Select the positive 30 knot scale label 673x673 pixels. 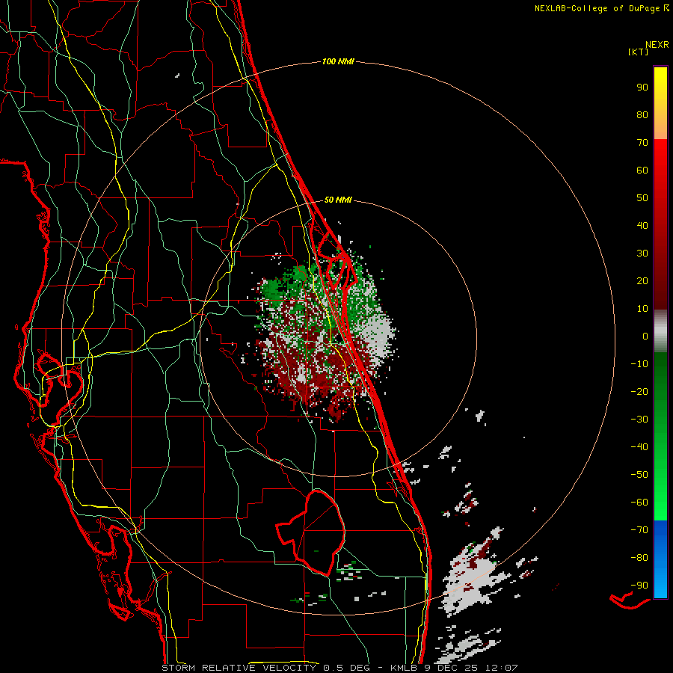tap(642, 253)
